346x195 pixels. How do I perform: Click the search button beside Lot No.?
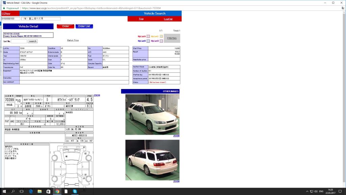(33, 41)
